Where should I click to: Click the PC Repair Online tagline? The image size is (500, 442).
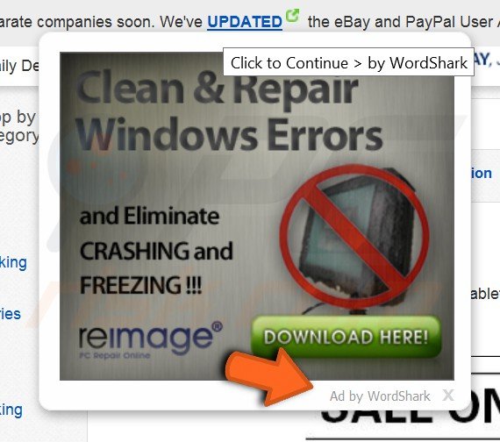pos(115,355)
